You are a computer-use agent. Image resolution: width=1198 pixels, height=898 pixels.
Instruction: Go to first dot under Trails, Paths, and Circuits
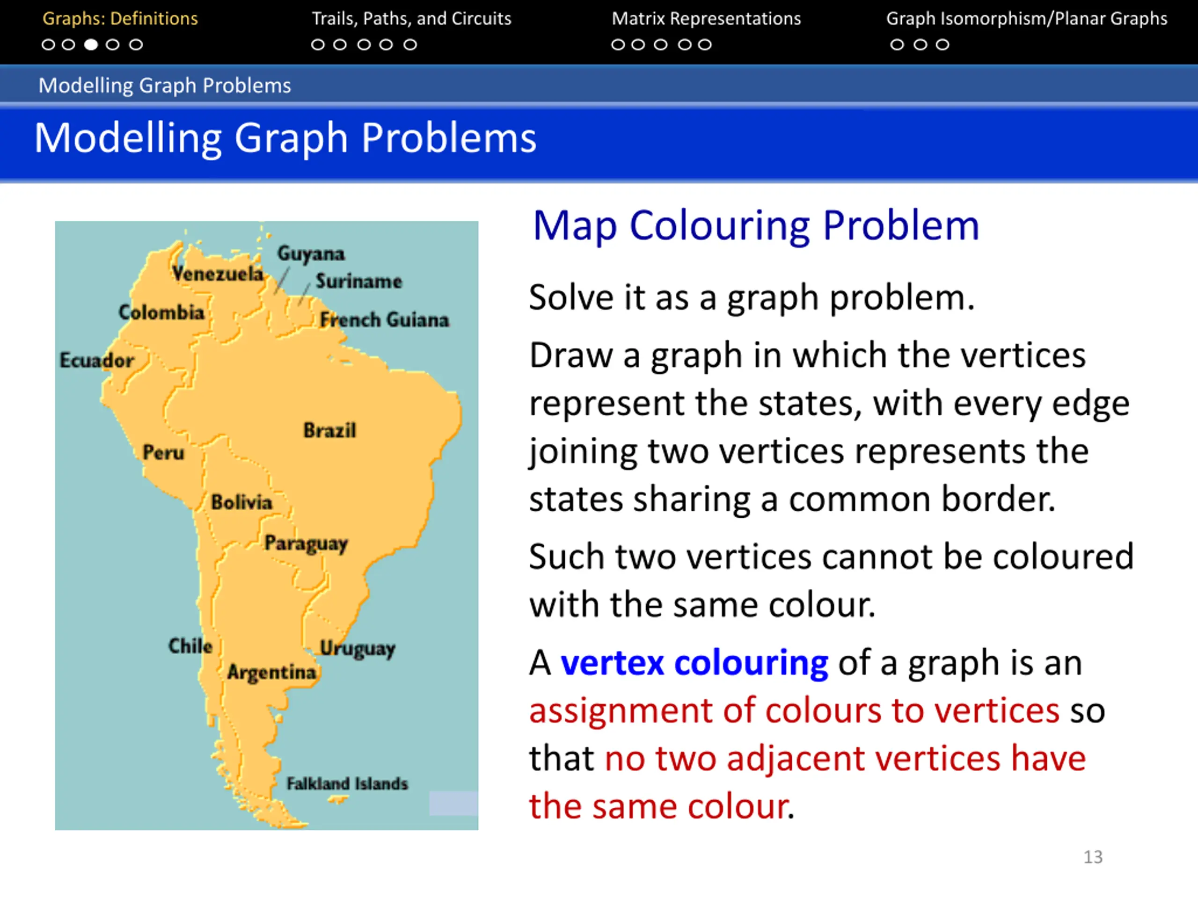[x=318, y=44]
